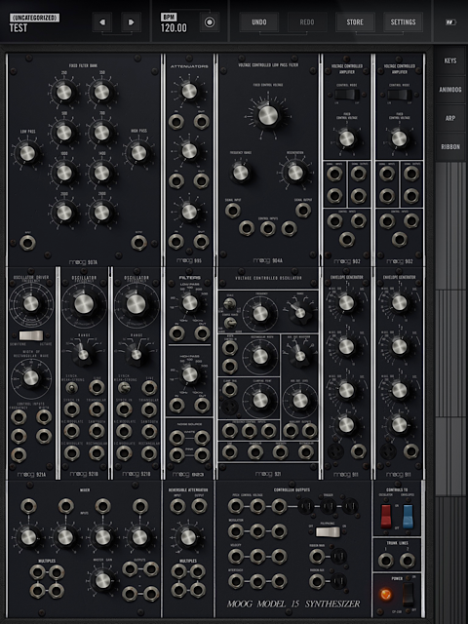Tap the 904A signal output jack
This screenshot has height=624, width=468.
click(303, 211)
